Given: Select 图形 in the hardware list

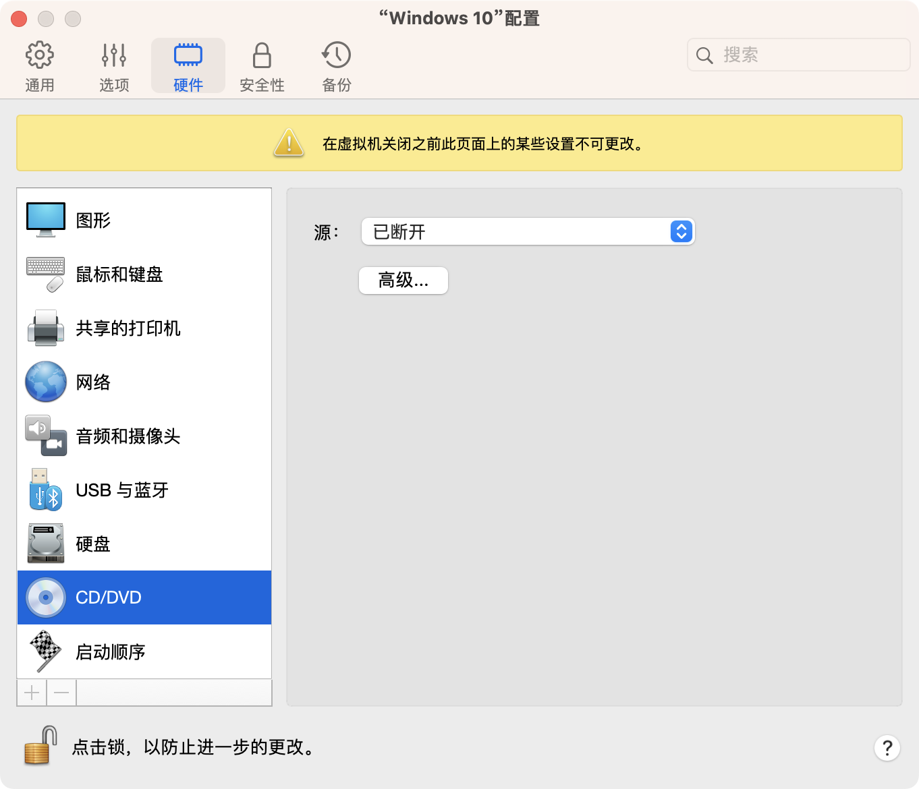Looking at the screenshot, I should pyautogui.click(x=144, y=220).
